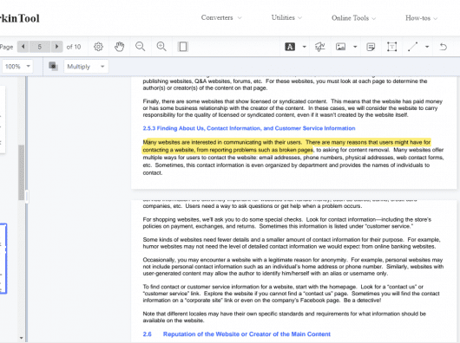The height and width of the screenshot is (343, 460).
Task: Open the Converters menu
Action: (221, 17)
